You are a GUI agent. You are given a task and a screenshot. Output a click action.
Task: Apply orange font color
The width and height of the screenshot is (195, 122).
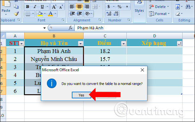tap(50, 14)
